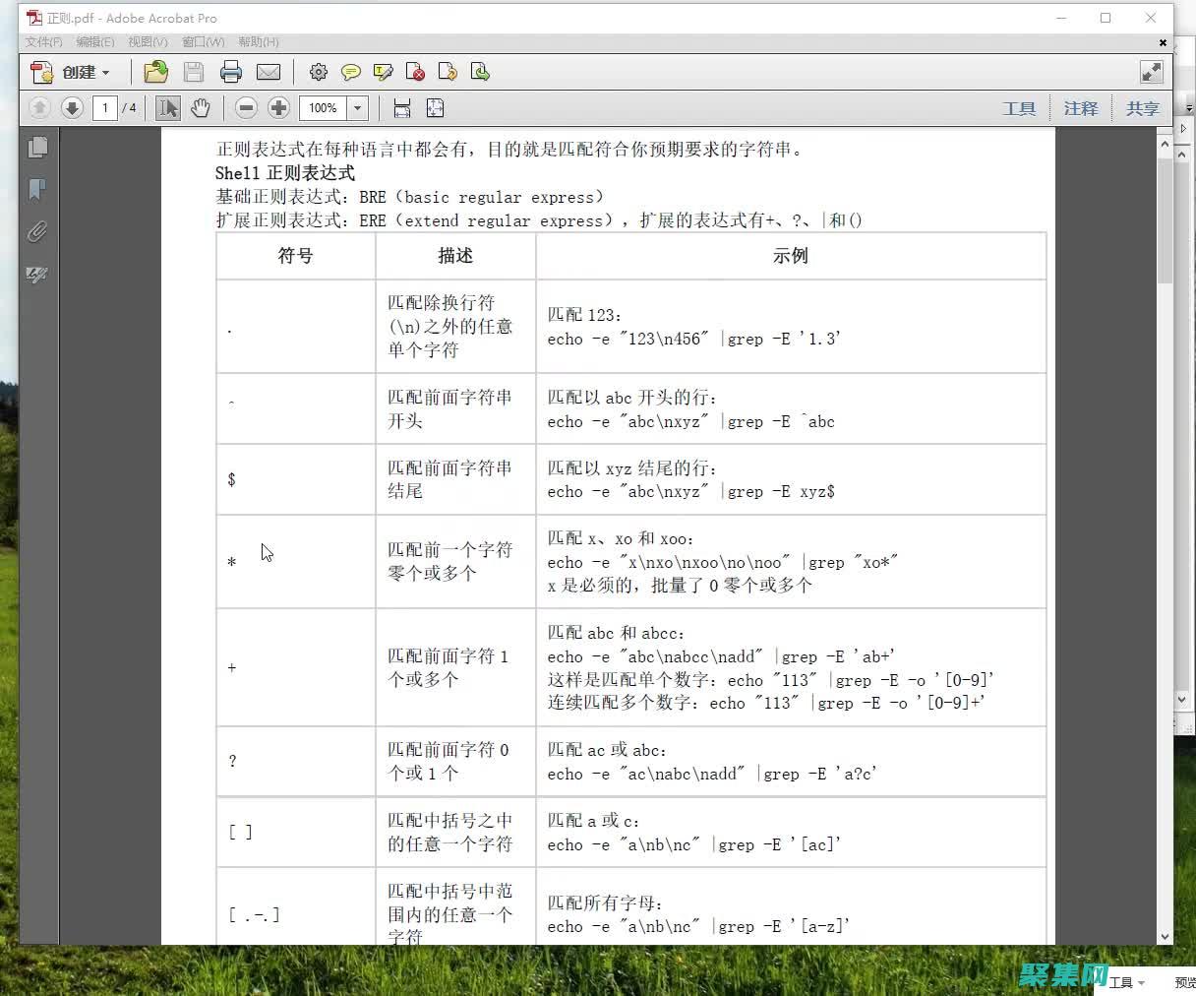Go to the next page with the down arrow
Image resolution: width=1196 pixels, height=996 pixels.
(72, 108)
